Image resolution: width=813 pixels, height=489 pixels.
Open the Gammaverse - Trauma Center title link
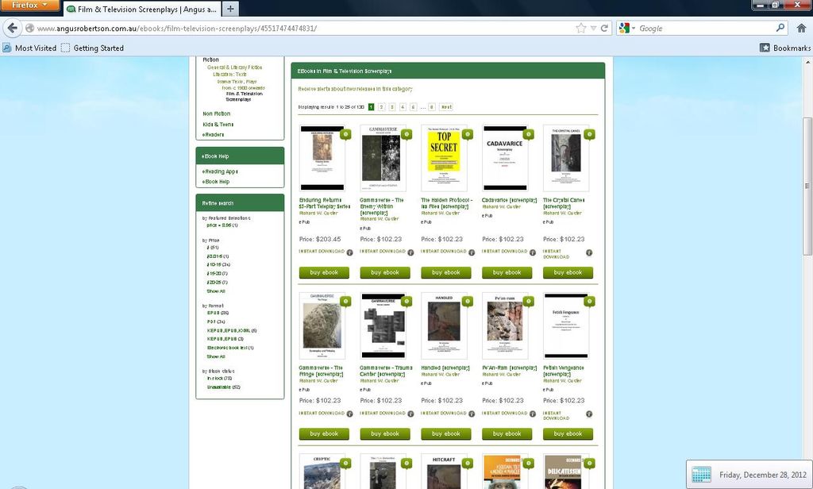(x=387, y=371)
